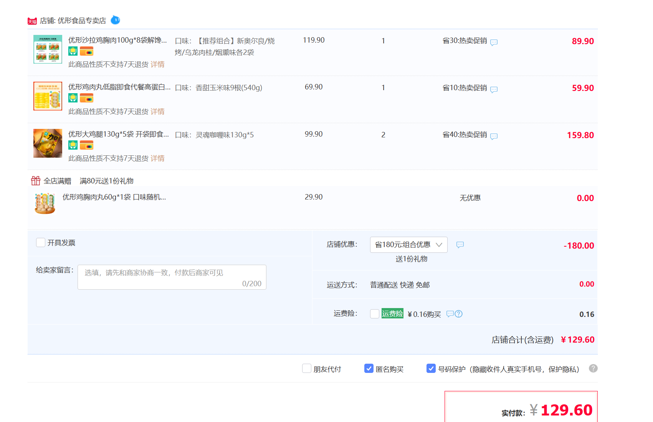653x422 pixels.
Task: Click the orange credit card icon under 优形沙拉鸡胸肉
Action: (86, 51)
